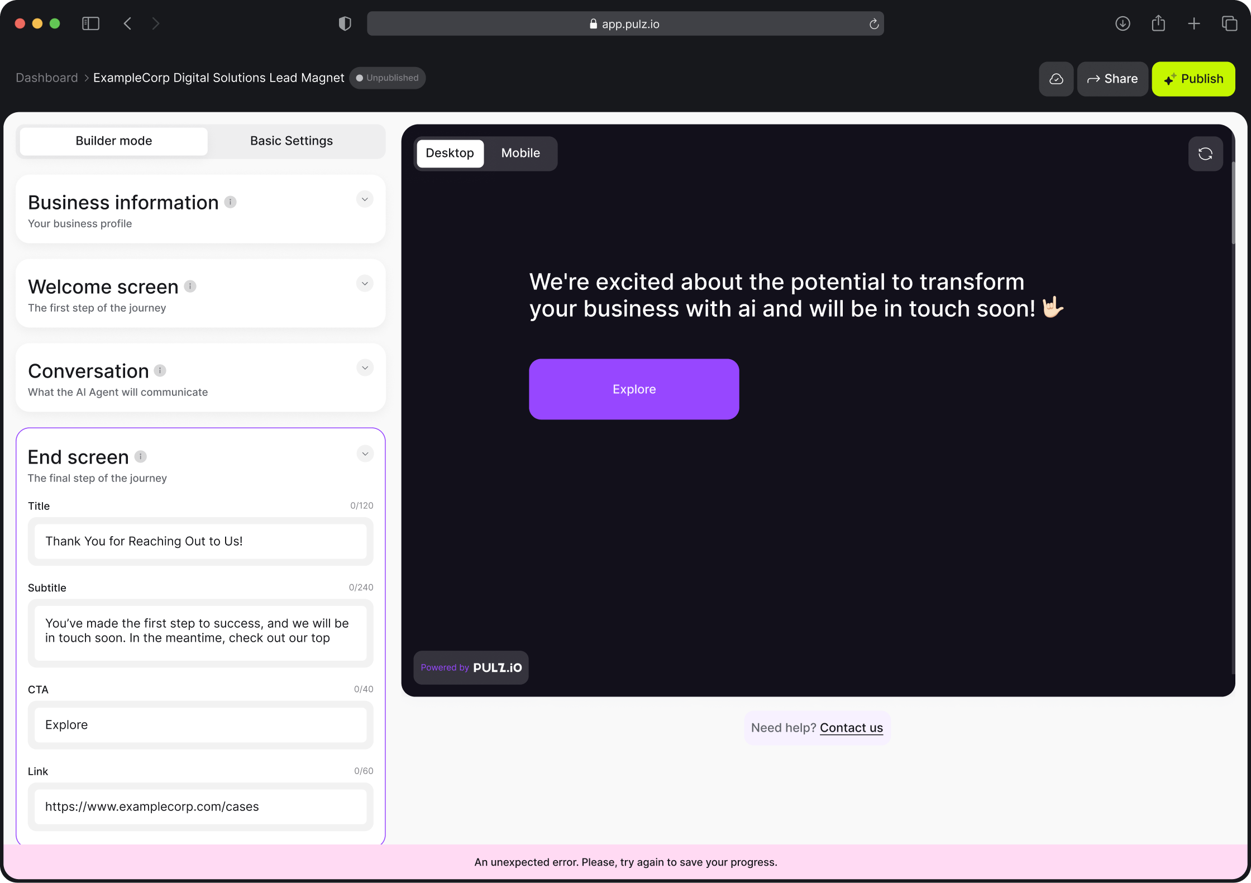The width and height of the screenshot is (1251, 883).
Task: Toggle Basic Settings tab
Action: click(x=292, y=141)
